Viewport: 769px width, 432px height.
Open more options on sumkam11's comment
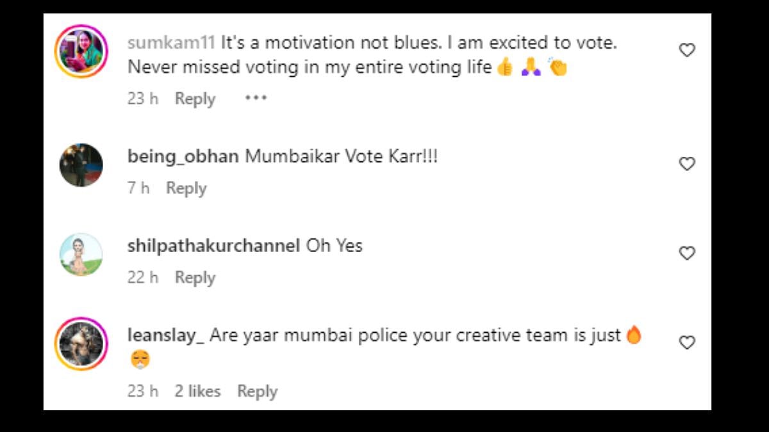point(256,98)
